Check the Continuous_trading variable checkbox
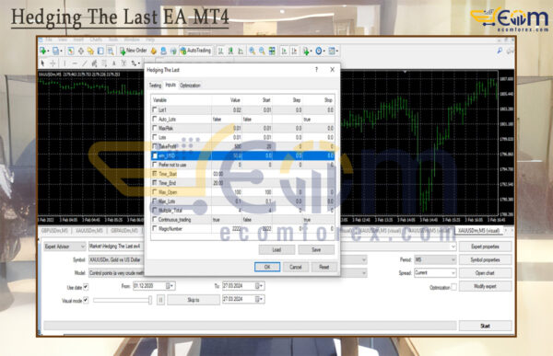 point(155,219)
